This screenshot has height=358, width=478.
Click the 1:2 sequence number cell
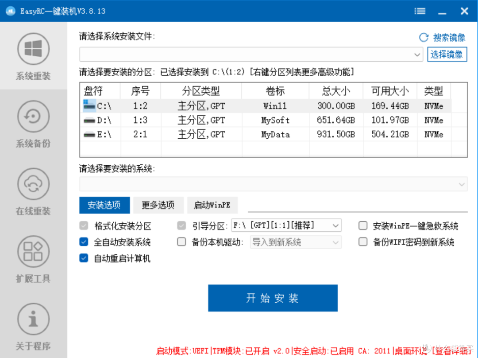pyautogui.click(x=140, y=106)
